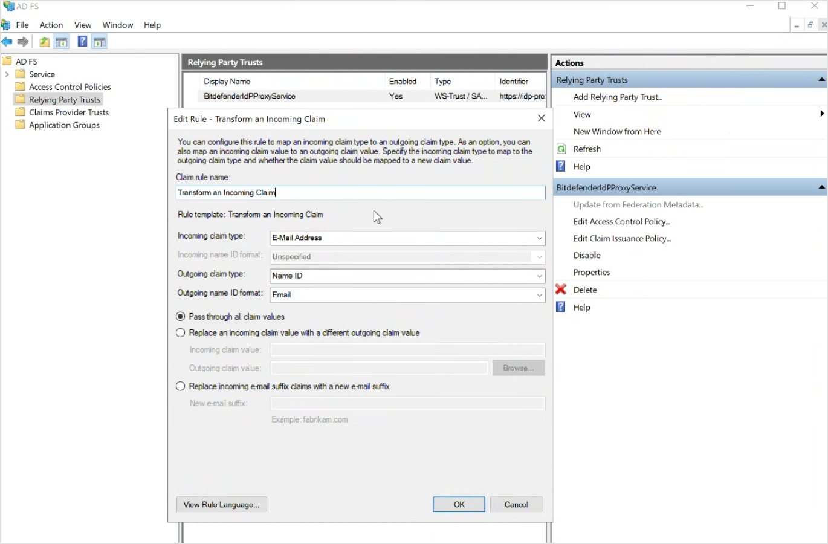Click Help icon under BitdefenderIdPProxyService actions
This screenshot has width=828, height=544.
[x=561, y=307]
